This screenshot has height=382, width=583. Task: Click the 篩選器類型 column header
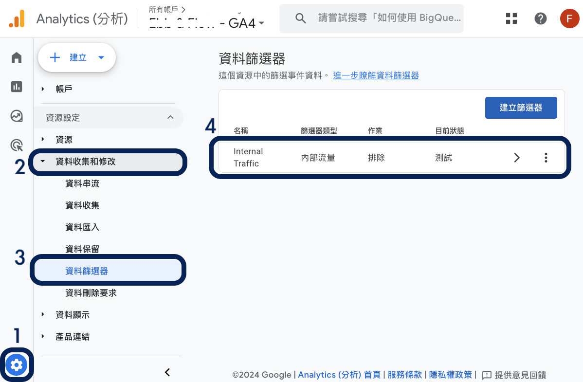point(319,130)
